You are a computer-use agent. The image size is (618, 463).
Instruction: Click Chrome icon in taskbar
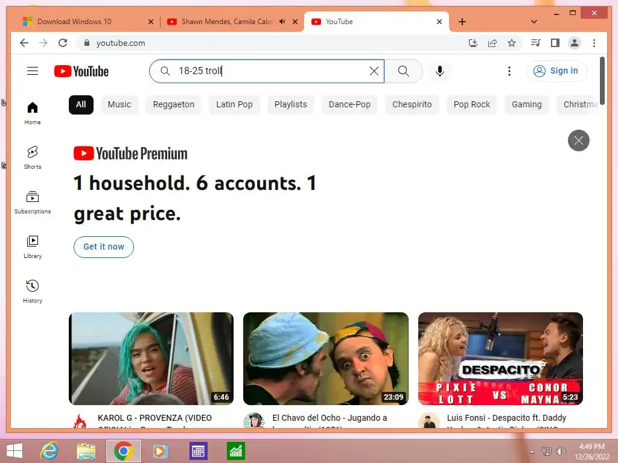[123, 451]
